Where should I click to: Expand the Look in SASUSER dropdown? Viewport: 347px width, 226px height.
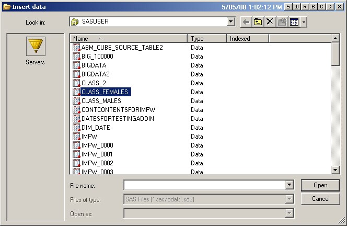pos(231,22)
